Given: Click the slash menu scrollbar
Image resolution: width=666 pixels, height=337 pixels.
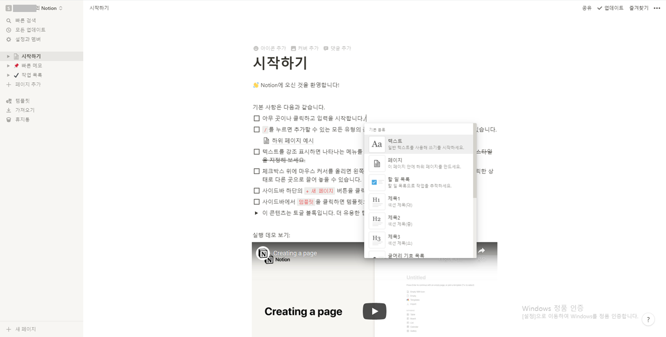Looking at the screenshot, I should point(475,161).
